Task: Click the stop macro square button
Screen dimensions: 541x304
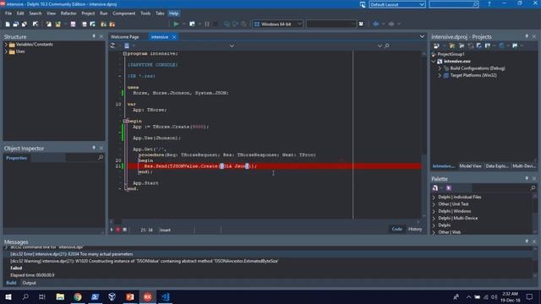Action: pyautogui.click(x=124, y=230)
